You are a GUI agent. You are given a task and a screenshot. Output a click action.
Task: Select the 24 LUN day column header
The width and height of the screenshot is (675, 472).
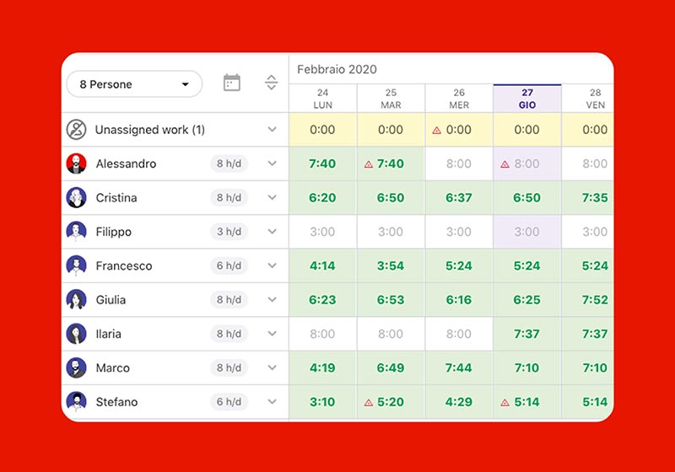click(322, 99)
